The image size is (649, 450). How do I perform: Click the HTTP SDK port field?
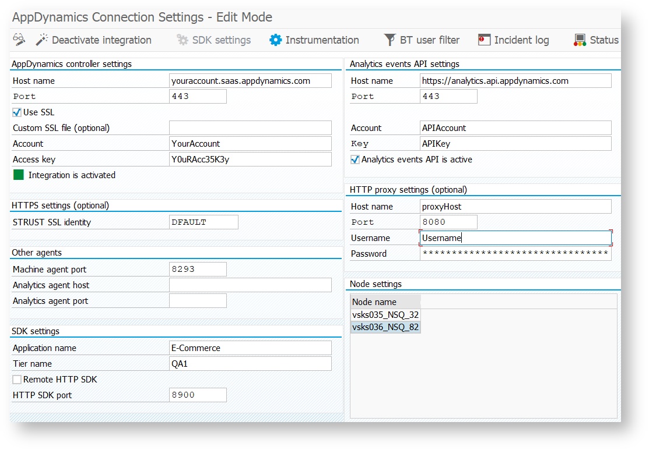[x=198, y=395]
